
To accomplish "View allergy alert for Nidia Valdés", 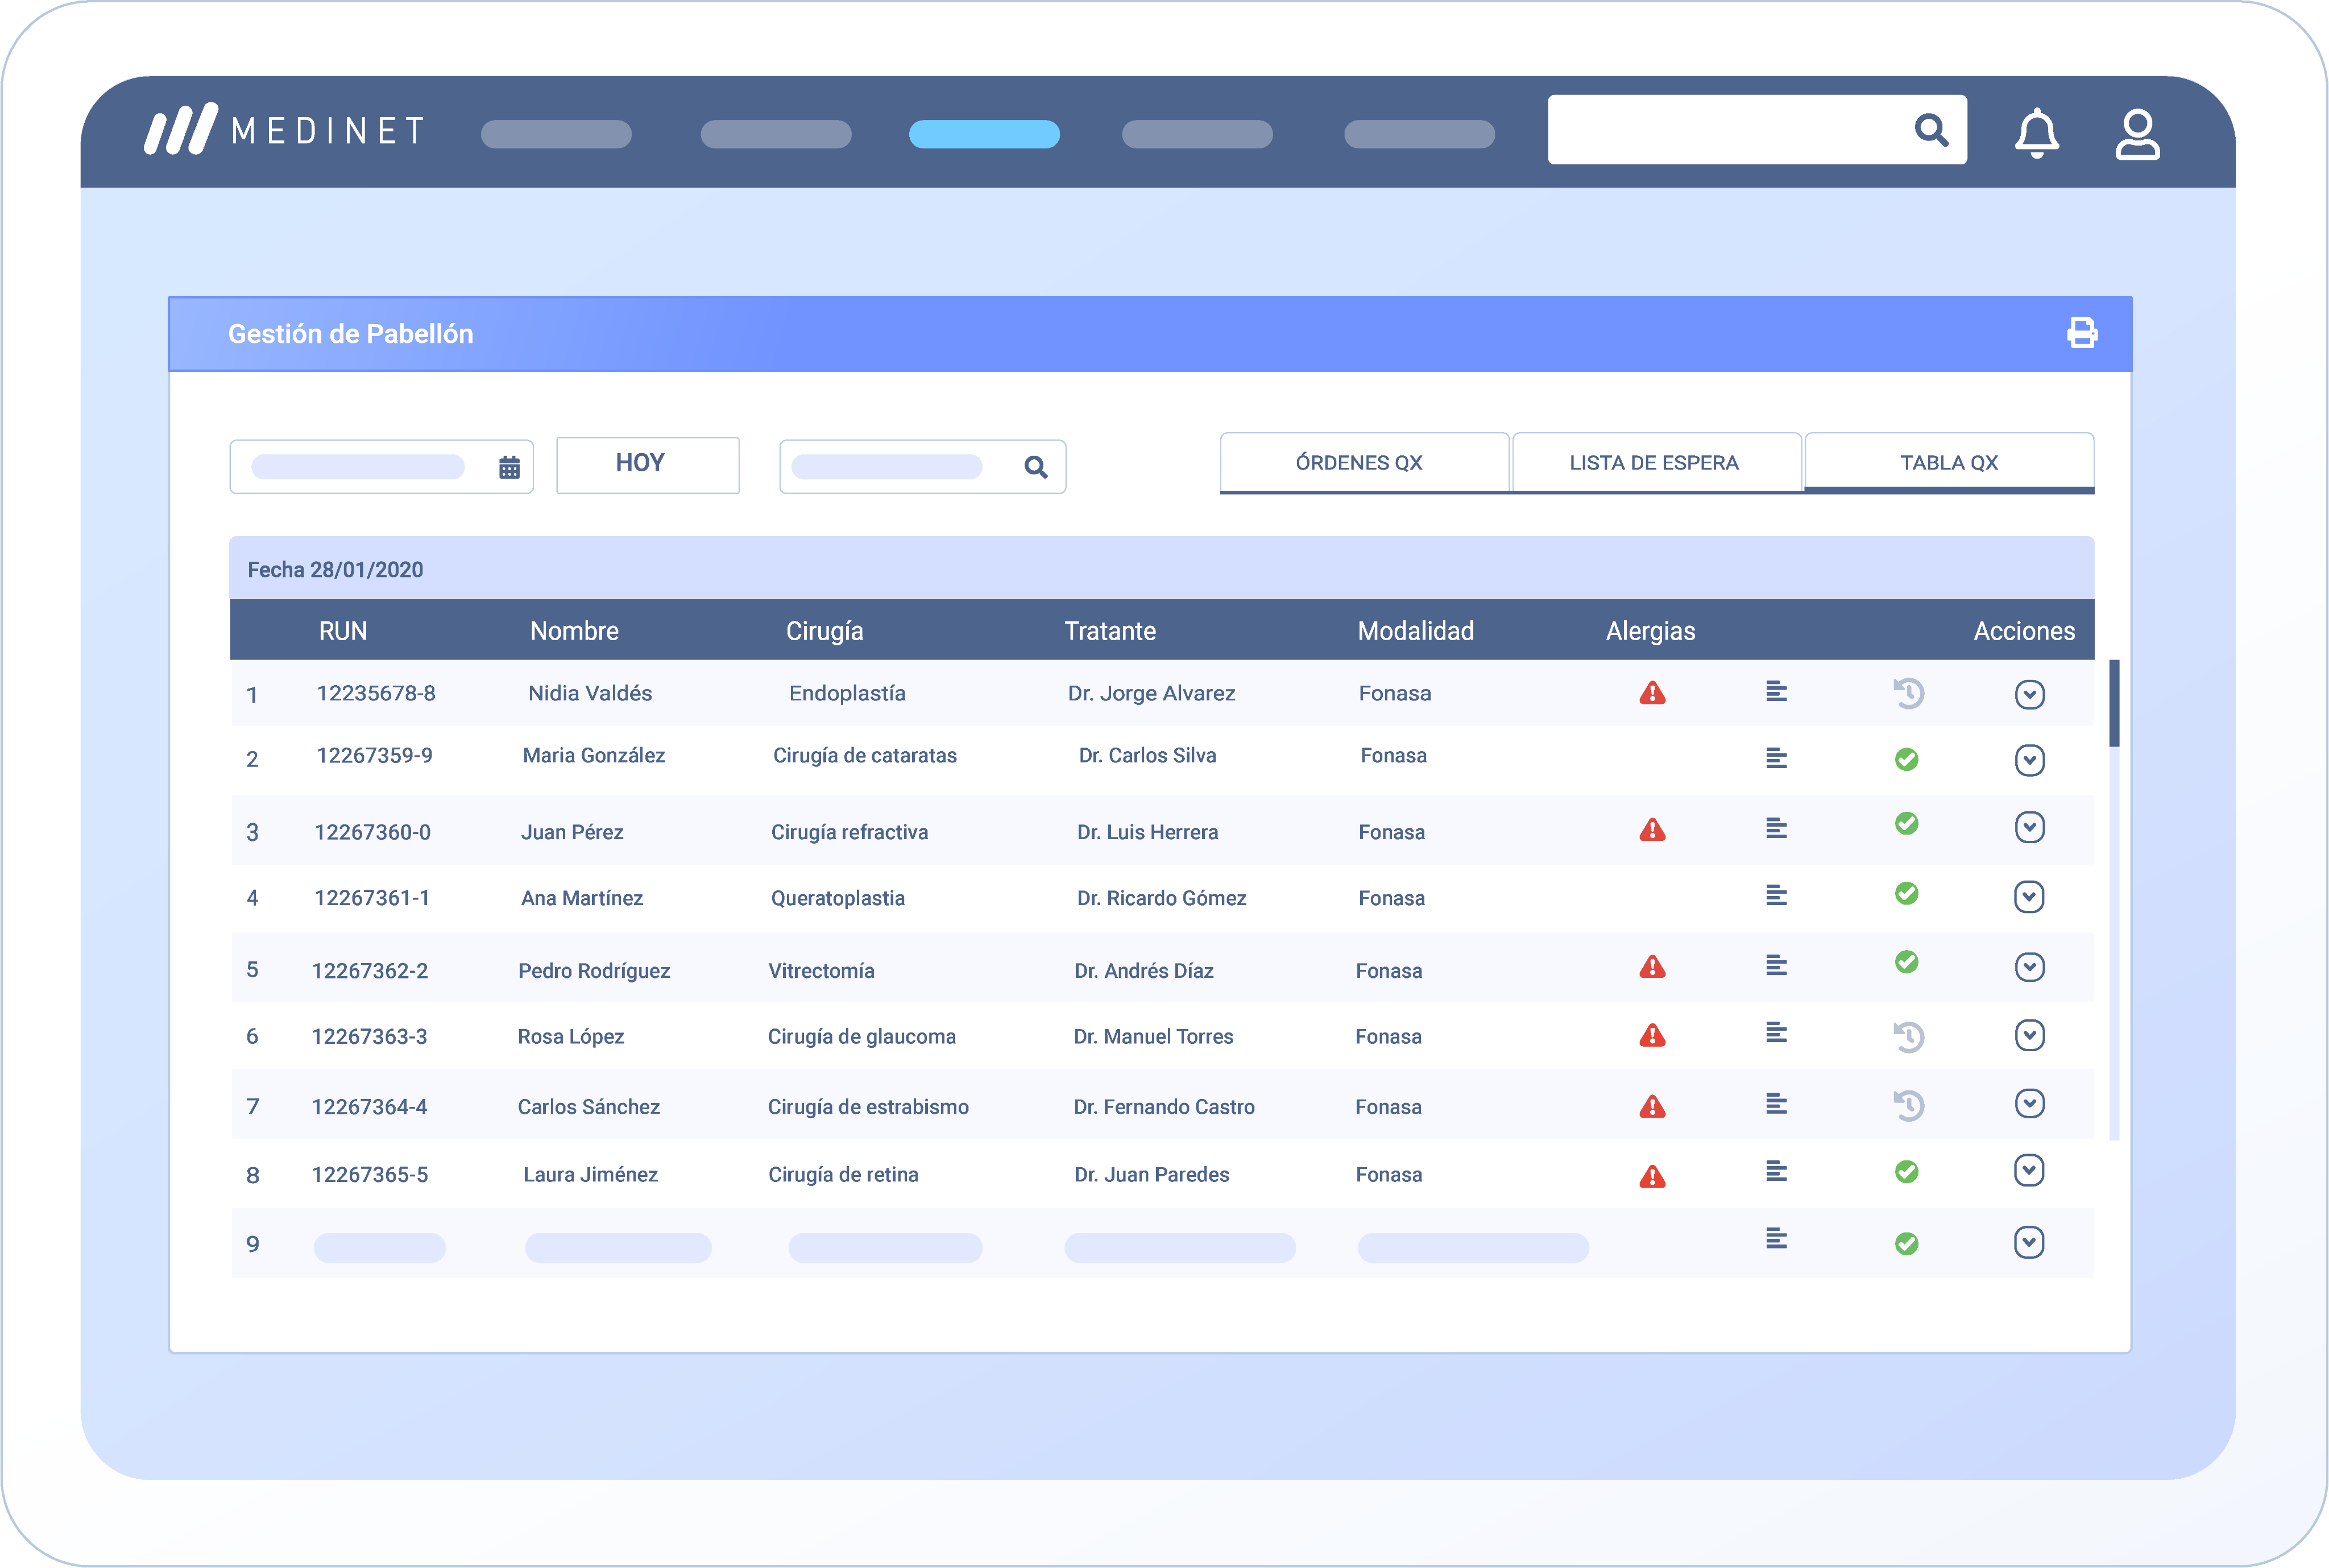I will pos(1652,693).
